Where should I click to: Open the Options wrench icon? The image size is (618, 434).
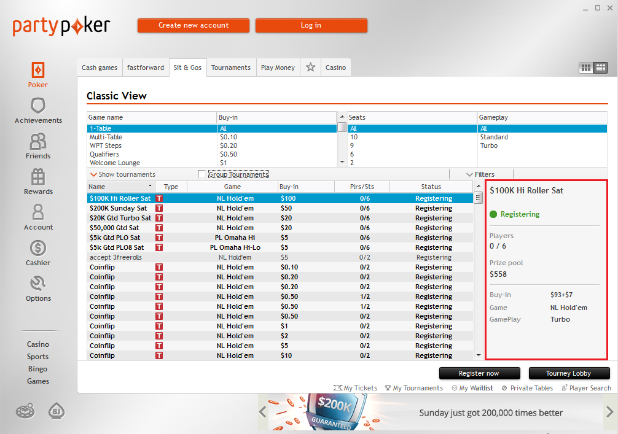pyautogui.click(x=38, y=284)
